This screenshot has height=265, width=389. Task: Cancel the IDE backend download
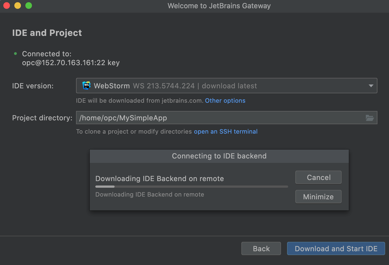pos(318,177)
